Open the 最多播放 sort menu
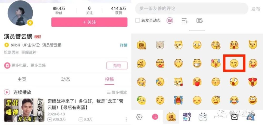 117,92
